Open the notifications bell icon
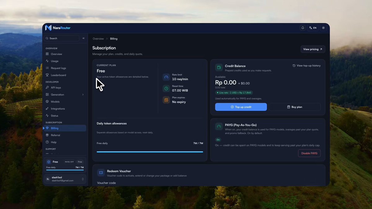This screenshot has width=372, height=209. point(303,28)
